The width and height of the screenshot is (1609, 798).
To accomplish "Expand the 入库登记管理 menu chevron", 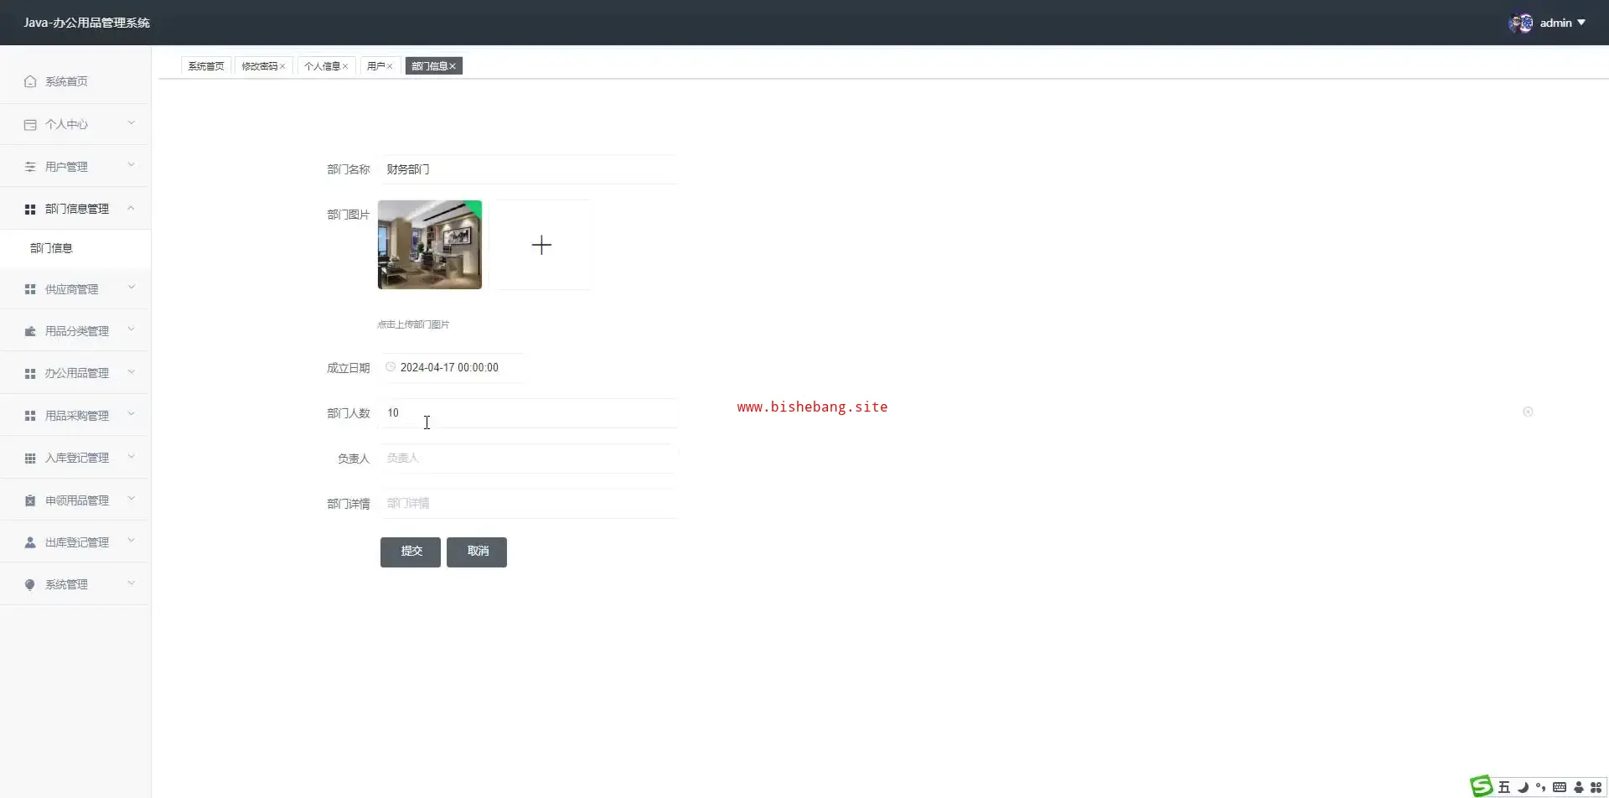I will (132, 456).
